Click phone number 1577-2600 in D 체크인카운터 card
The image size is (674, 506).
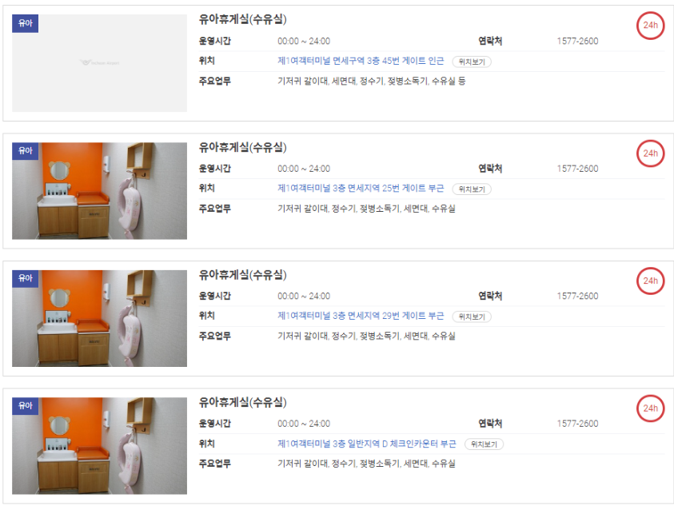[577, 424]
